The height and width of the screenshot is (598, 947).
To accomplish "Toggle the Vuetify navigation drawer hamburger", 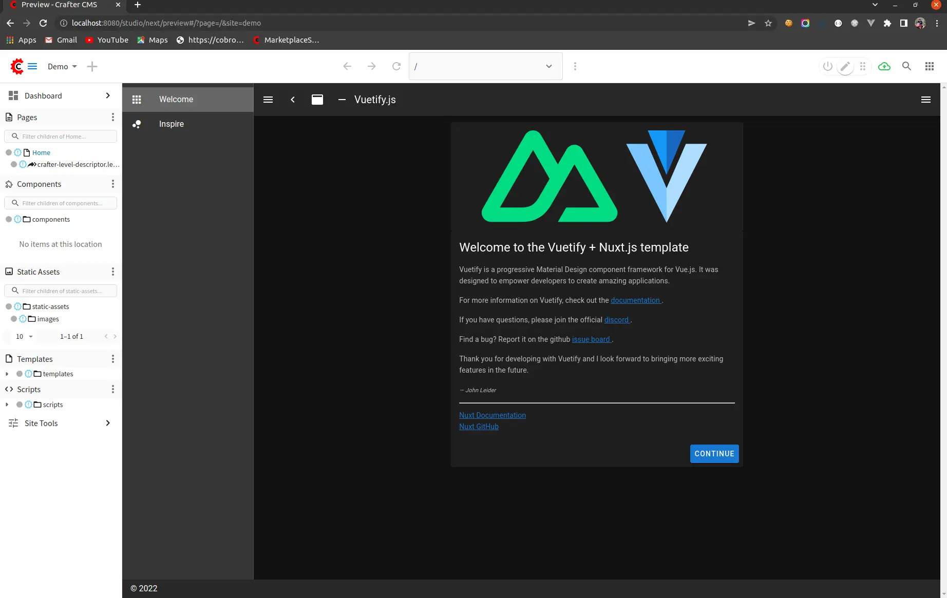I will tap(268, 100).
